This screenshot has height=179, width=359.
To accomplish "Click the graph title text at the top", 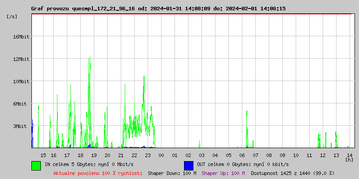I will [x=158, y=9].
